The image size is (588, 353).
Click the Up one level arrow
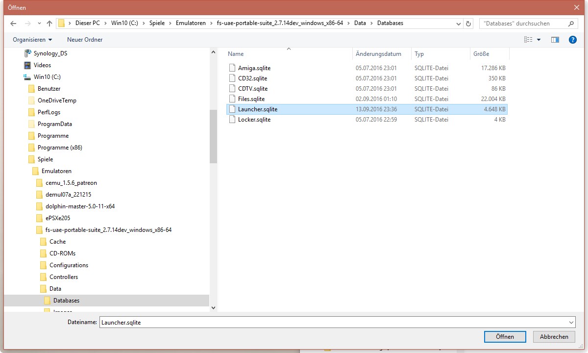[49, 24]
